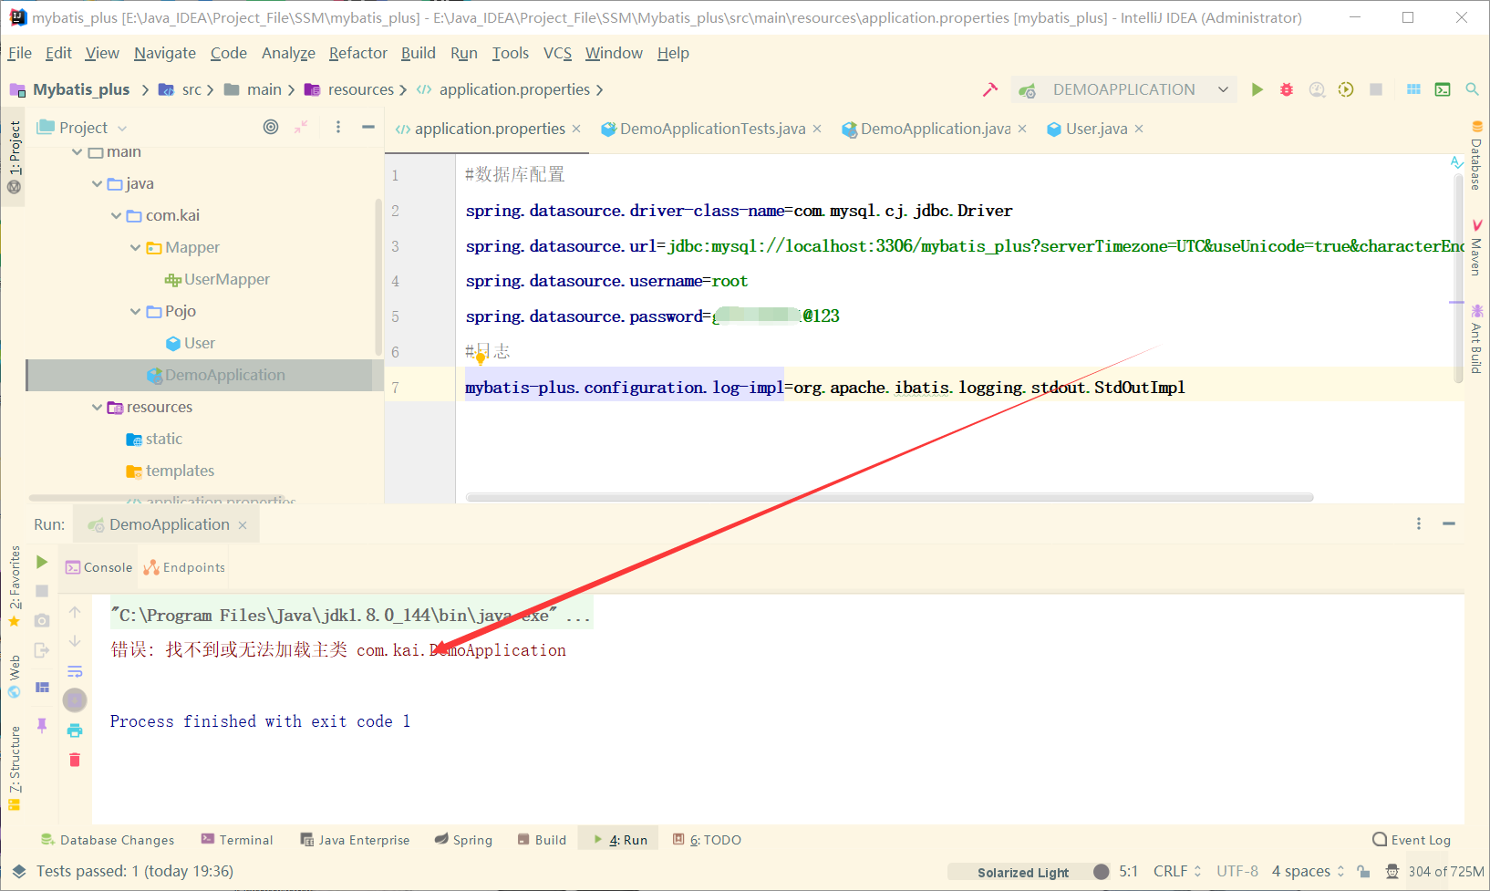The image size is (1490, 891).
Task: Switch to the DemoApplicationTests.java tab
Action: tap(711, 129)
